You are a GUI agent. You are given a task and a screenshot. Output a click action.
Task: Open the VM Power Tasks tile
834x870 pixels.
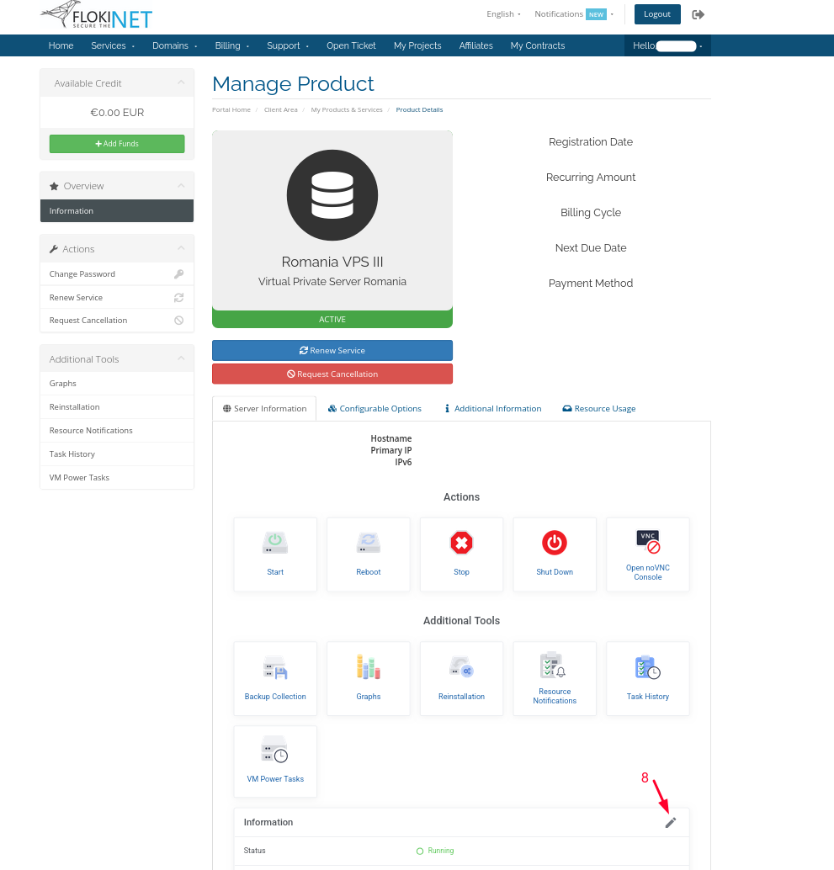(275, 761)
